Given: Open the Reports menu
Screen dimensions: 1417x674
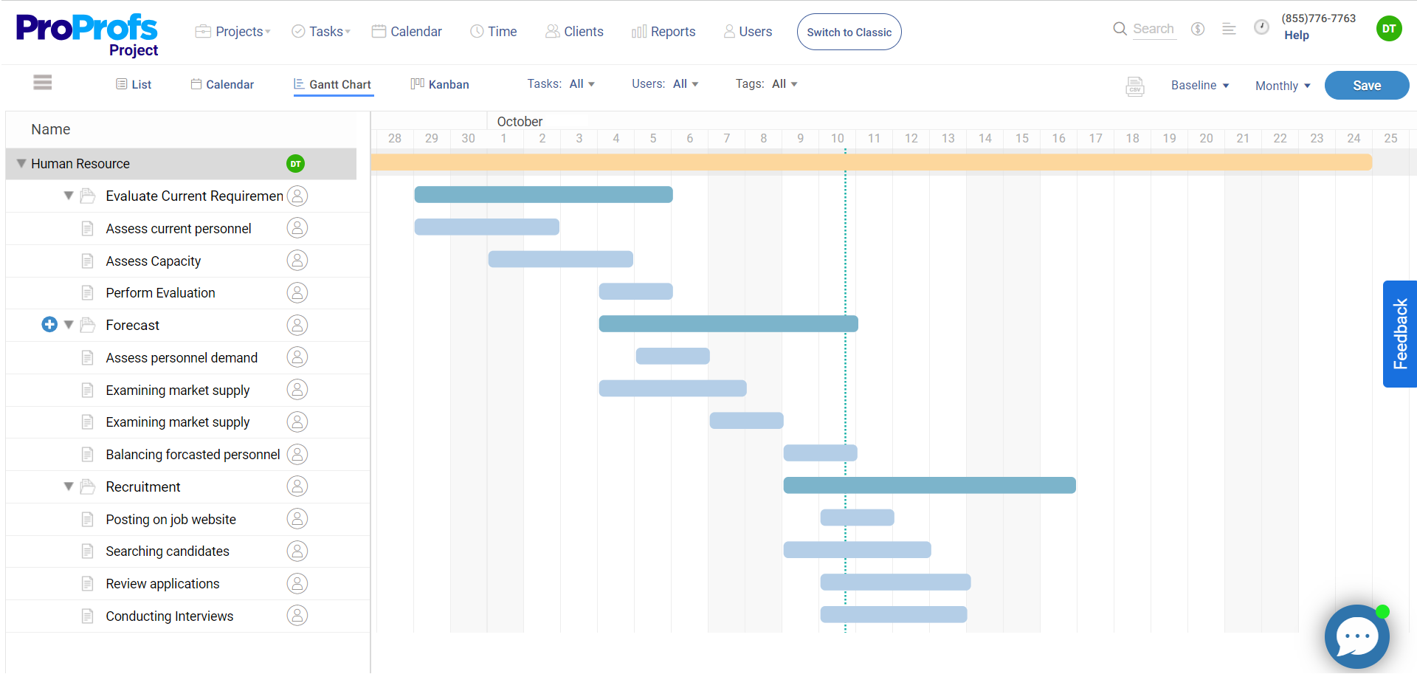Looking at the screenshot, I should click(663, 31).
